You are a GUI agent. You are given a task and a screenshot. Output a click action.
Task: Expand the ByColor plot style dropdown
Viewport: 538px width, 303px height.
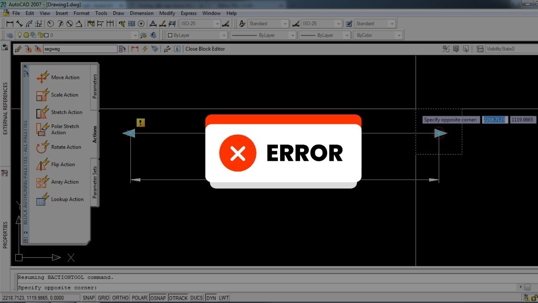(x=378, y=35)
